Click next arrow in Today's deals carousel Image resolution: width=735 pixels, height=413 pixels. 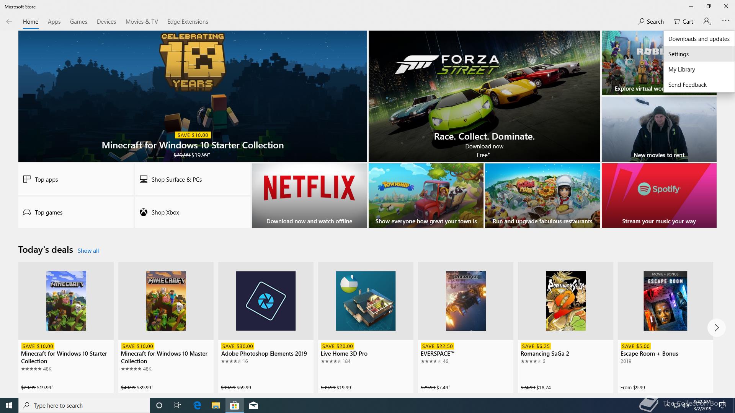tap(716, 328)
